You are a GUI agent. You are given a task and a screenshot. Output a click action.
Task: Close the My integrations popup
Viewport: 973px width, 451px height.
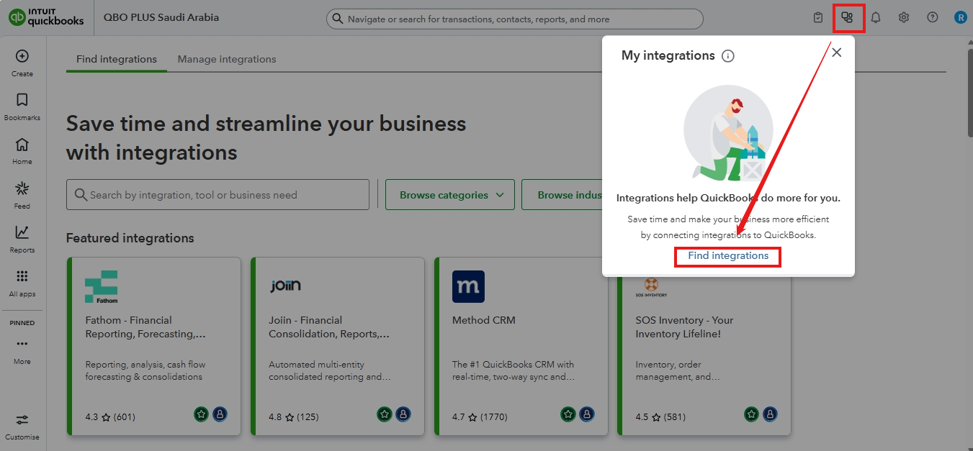click(x=836, y=53)
